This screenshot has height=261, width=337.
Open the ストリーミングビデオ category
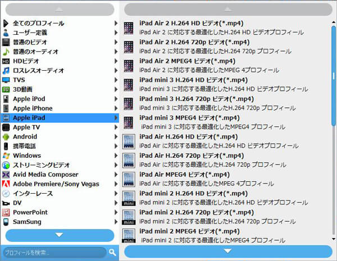pos(60,165)
